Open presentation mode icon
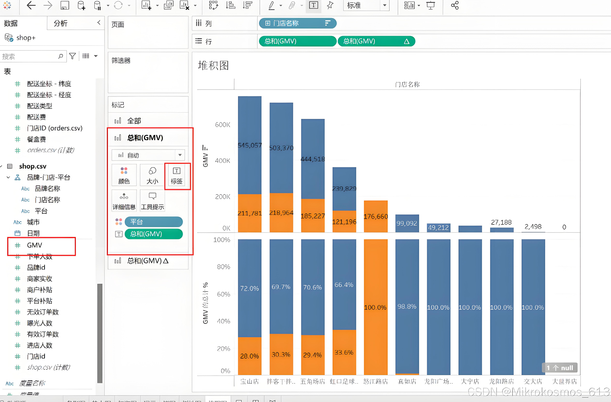 point(431,5)
